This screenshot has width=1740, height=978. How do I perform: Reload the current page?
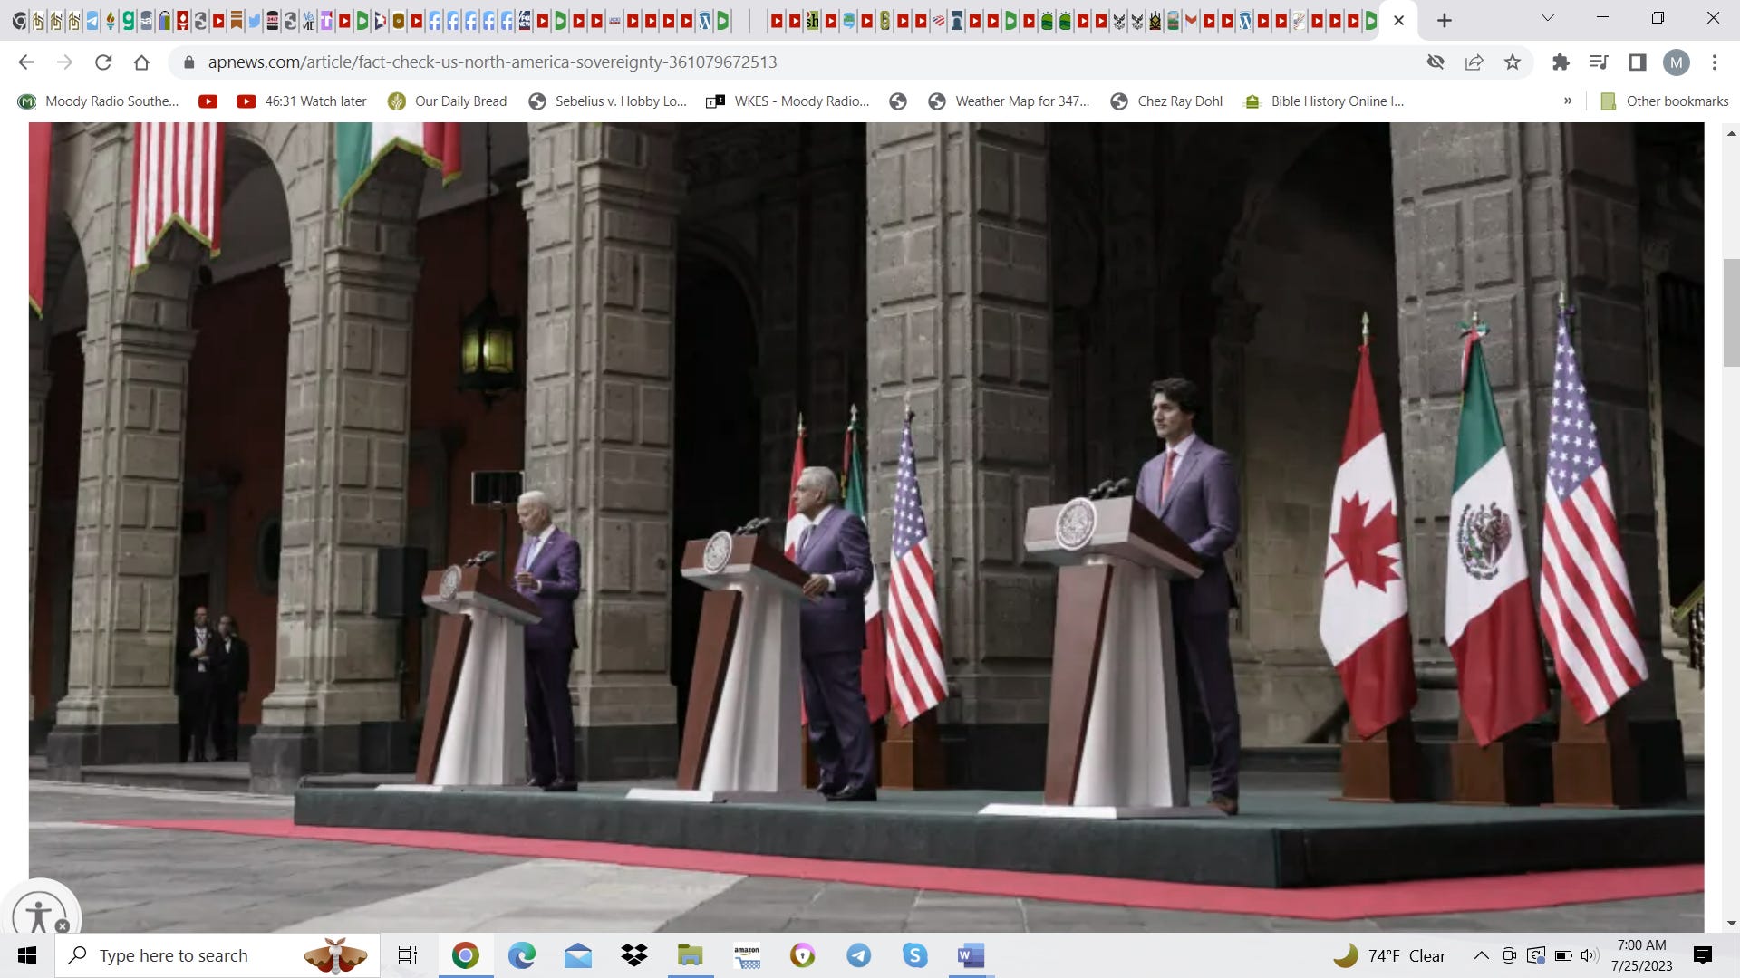[x=103, y=62]
